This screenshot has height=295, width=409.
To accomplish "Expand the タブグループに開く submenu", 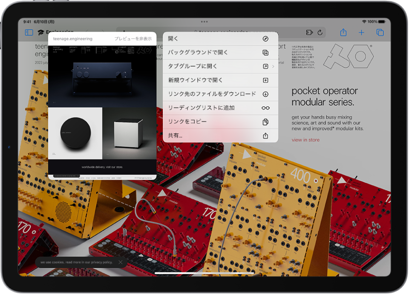I will tap(220, 66).
